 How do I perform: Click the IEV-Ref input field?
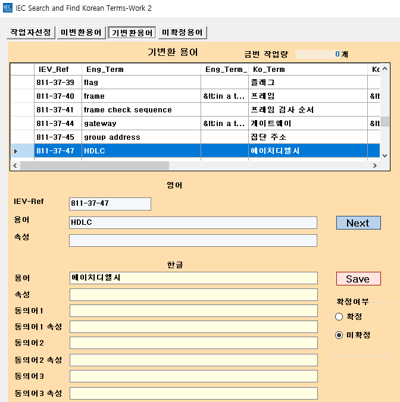pos(110,204)
